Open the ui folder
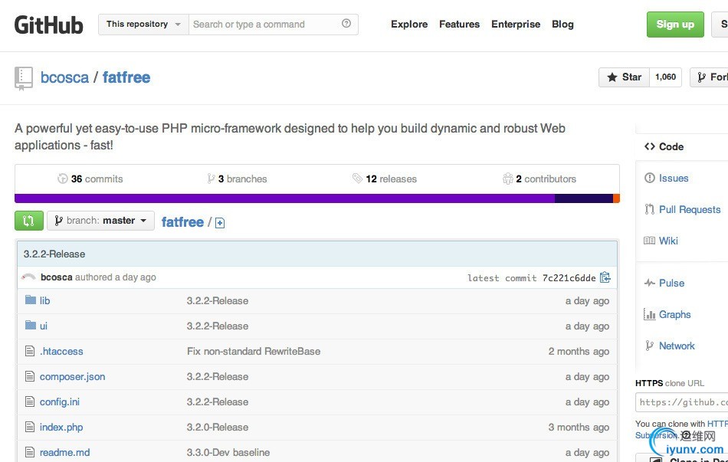The width and height of the screenshot is (728, 462). (43, 326)
